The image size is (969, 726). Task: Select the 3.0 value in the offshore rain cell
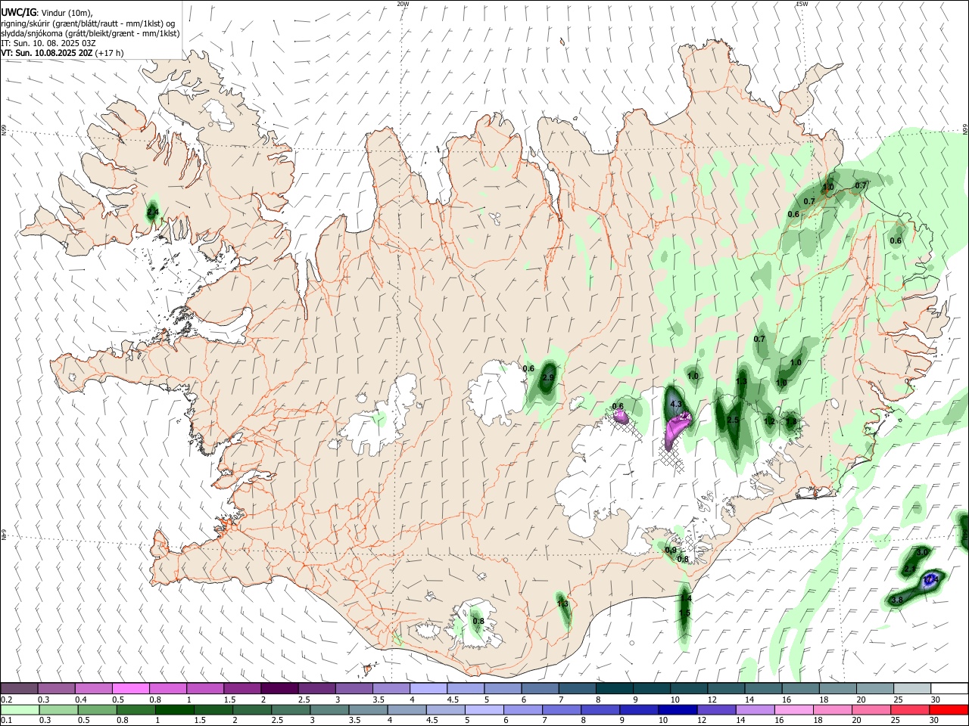tap(922, 552)
